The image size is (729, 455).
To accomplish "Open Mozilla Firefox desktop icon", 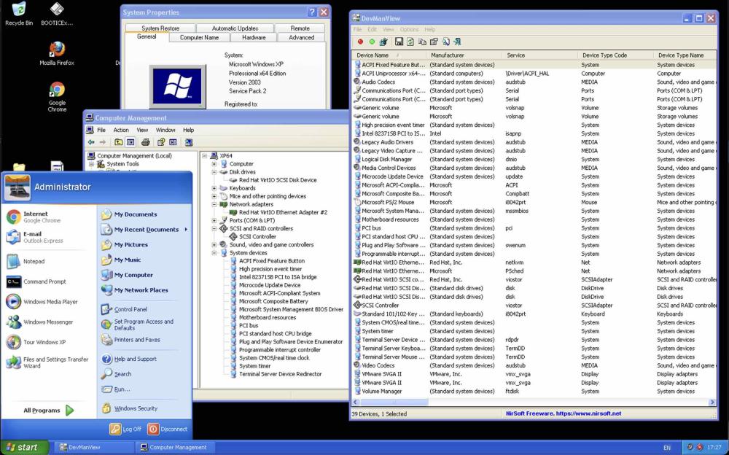I will (57, 53).
